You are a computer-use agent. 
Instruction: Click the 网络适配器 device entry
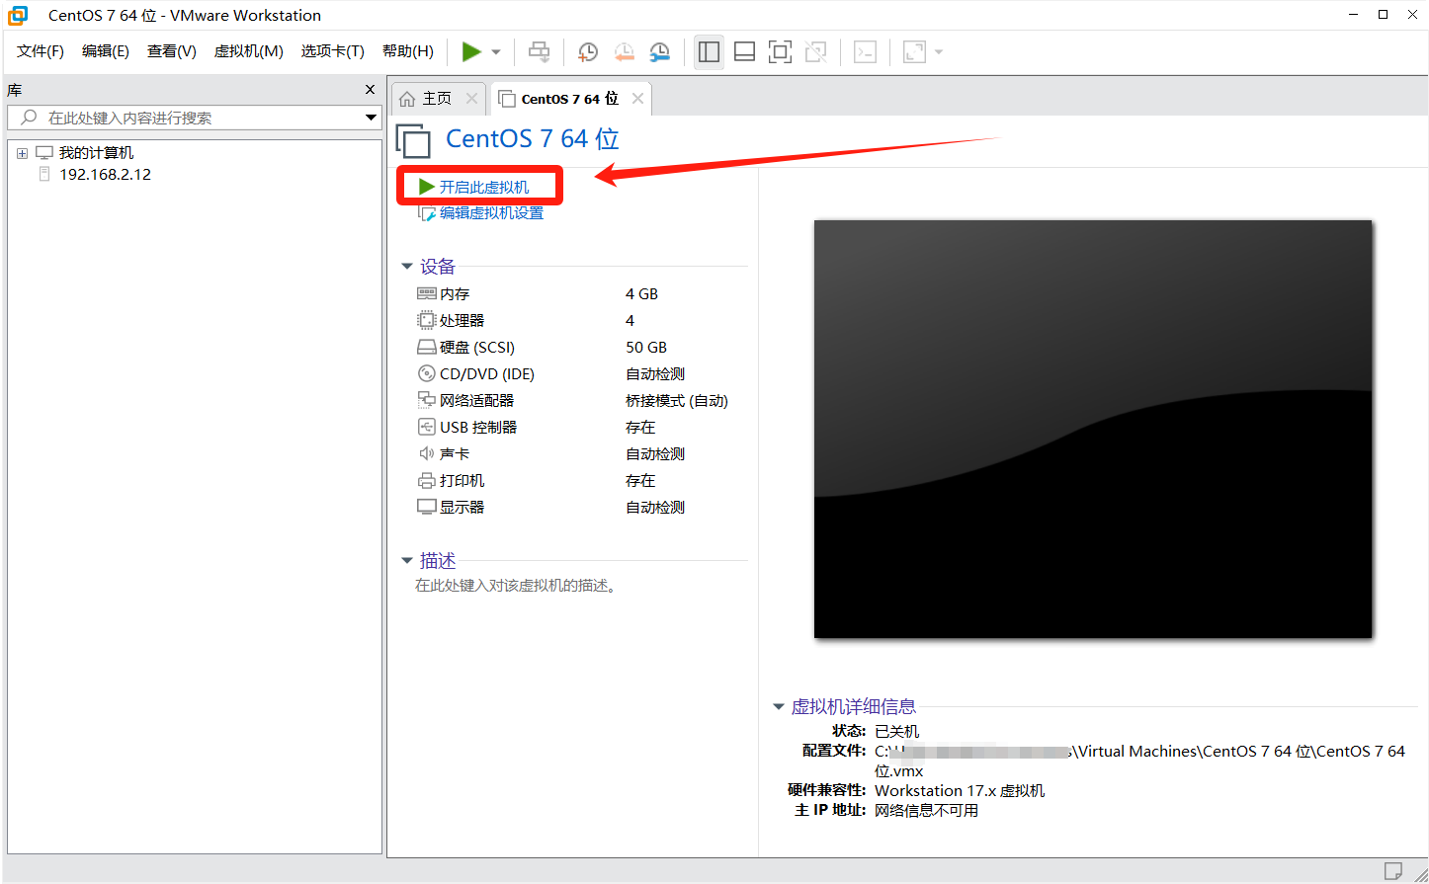[476, 401]
